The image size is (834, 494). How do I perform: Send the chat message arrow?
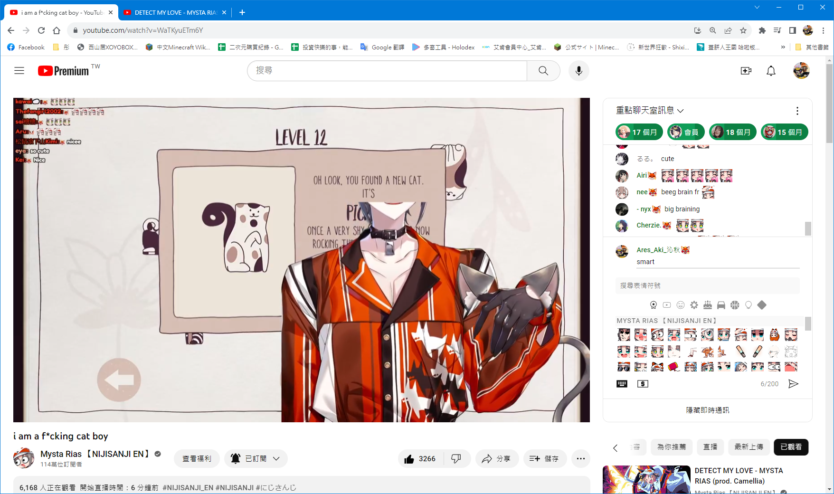click(793, 384)
